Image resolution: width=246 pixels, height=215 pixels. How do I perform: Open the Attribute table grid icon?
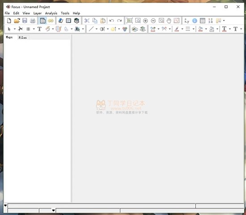pyautogui.click(x=203, y=21)
